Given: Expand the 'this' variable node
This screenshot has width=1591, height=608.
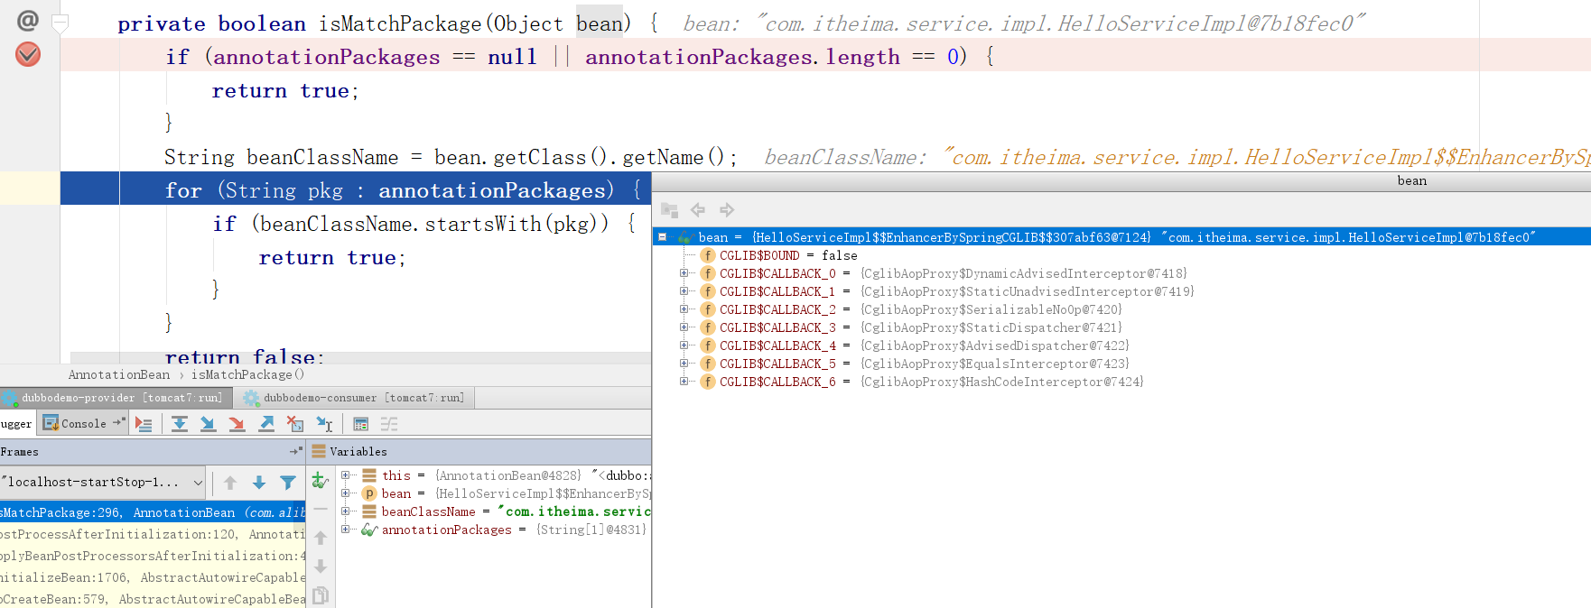Looking at the screenshot, I should (x=345, y=475).
